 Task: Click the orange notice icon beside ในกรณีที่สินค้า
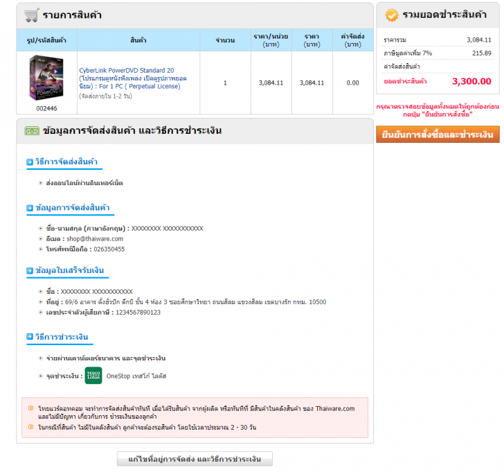tap(31, 427)
